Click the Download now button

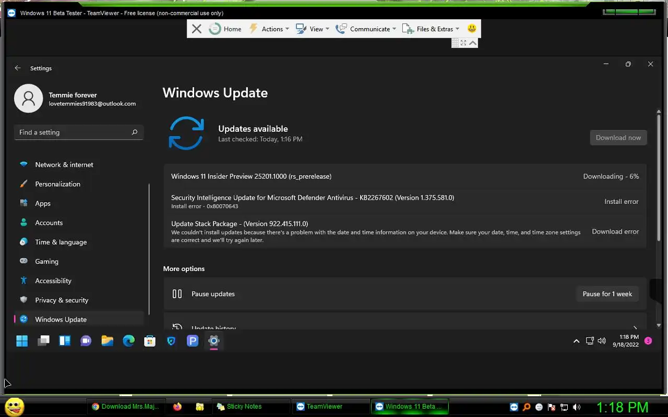[x=618, y=138]
